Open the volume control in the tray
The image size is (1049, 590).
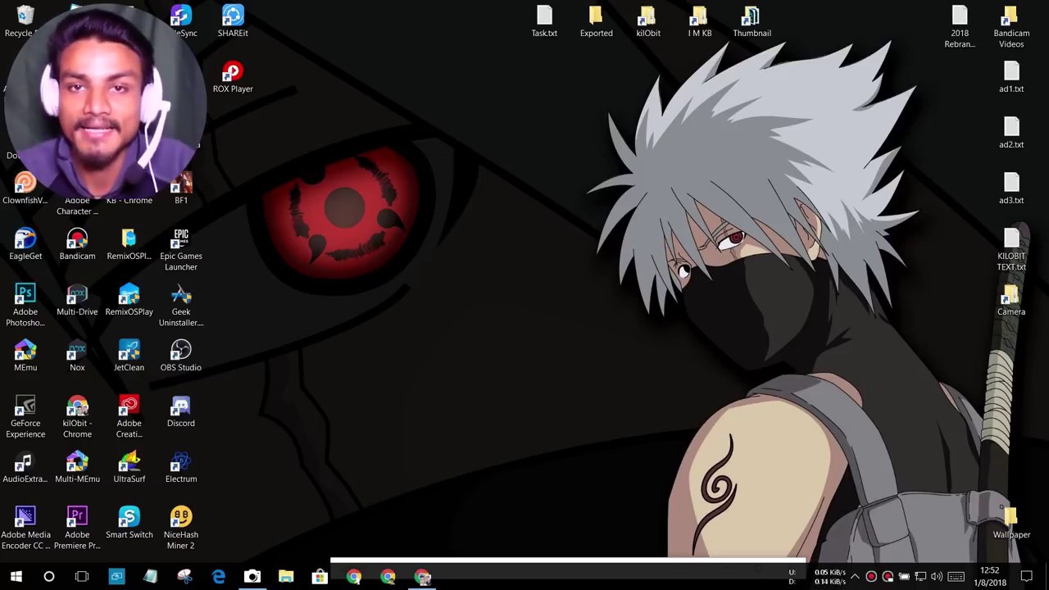[937, 577]
